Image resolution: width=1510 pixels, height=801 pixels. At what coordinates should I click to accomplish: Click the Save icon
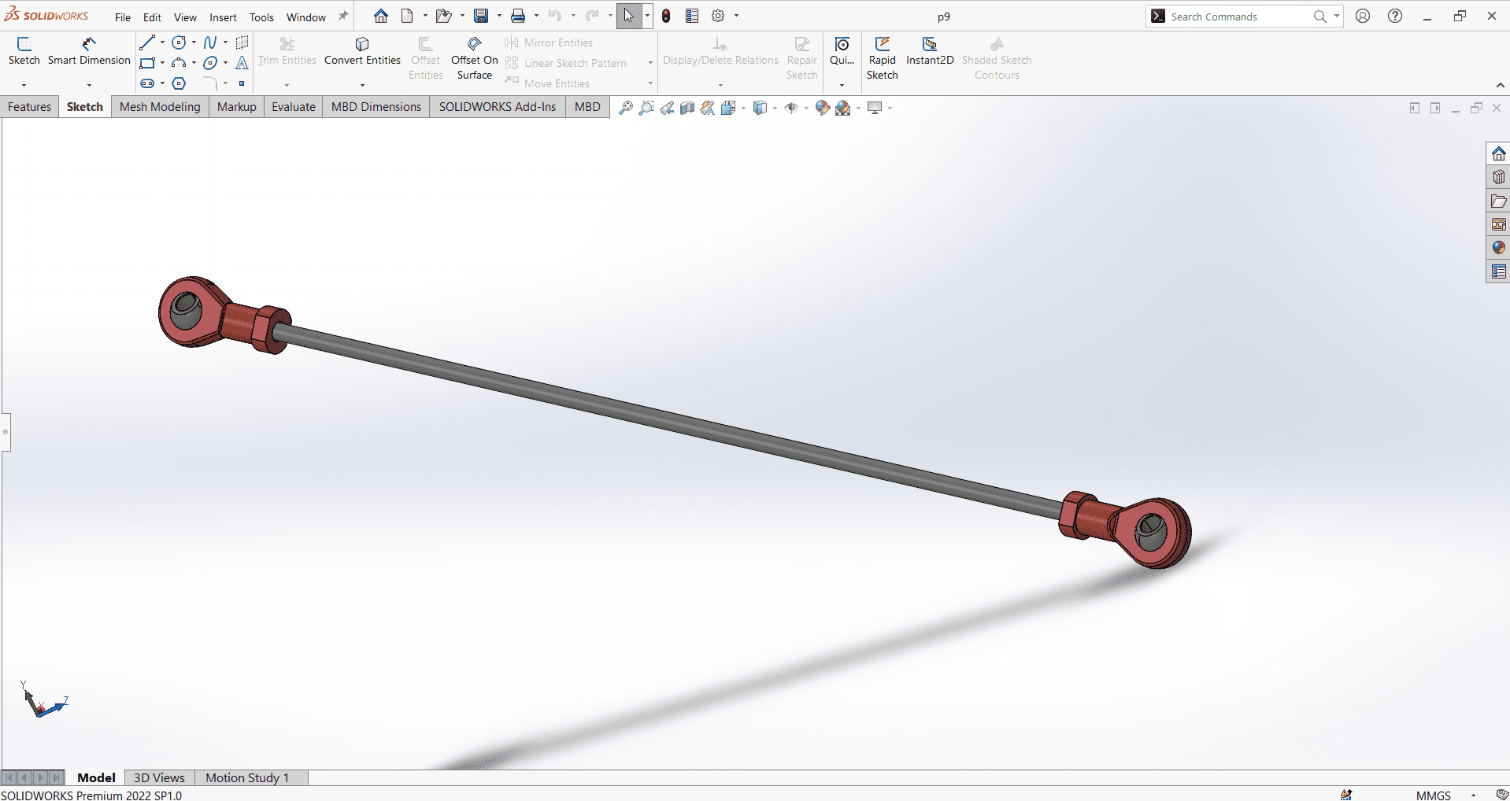[x=481, y=16]
